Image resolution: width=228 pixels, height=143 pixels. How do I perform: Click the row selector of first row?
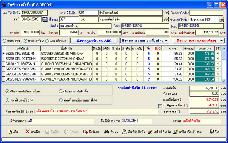3,54
